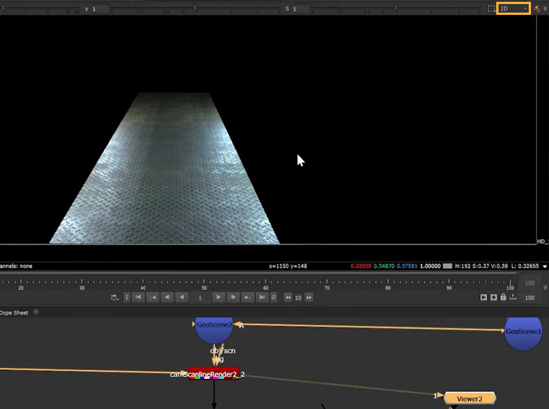Toggle the timeline out-point O button

tap(273, 297)
